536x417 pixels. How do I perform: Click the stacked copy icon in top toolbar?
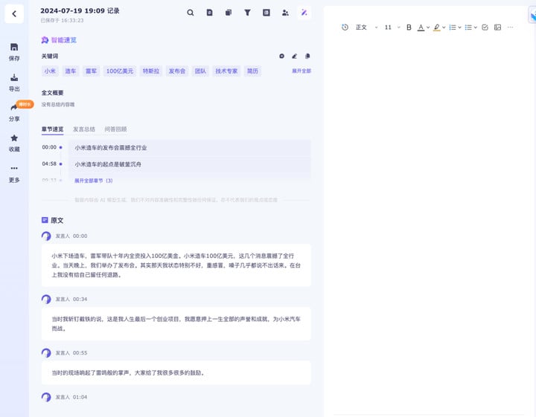click(x=229, y=13)
